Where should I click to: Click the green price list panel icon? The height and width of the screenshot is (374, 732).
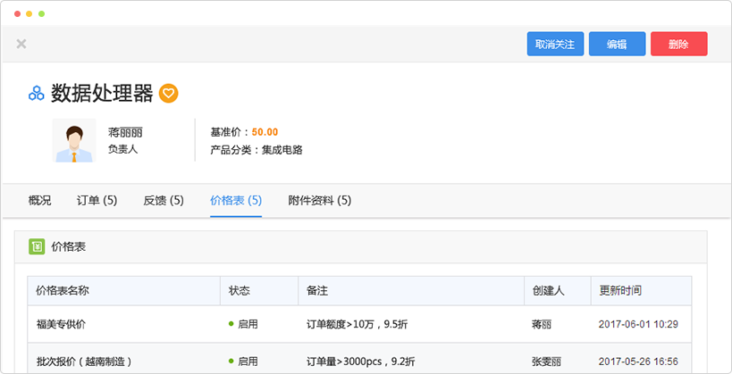(x=37, y=246)
